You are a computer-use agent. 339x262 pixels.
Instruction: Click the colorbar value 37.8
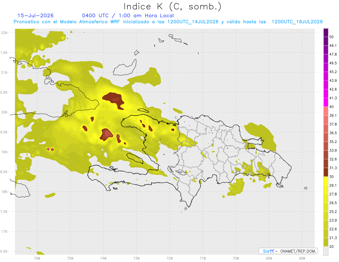(x=333, y=124)
